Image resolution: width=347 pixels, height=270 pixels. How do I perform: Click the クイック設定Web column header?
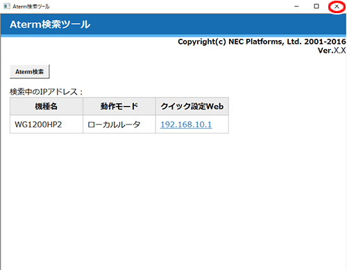[192, 106]
